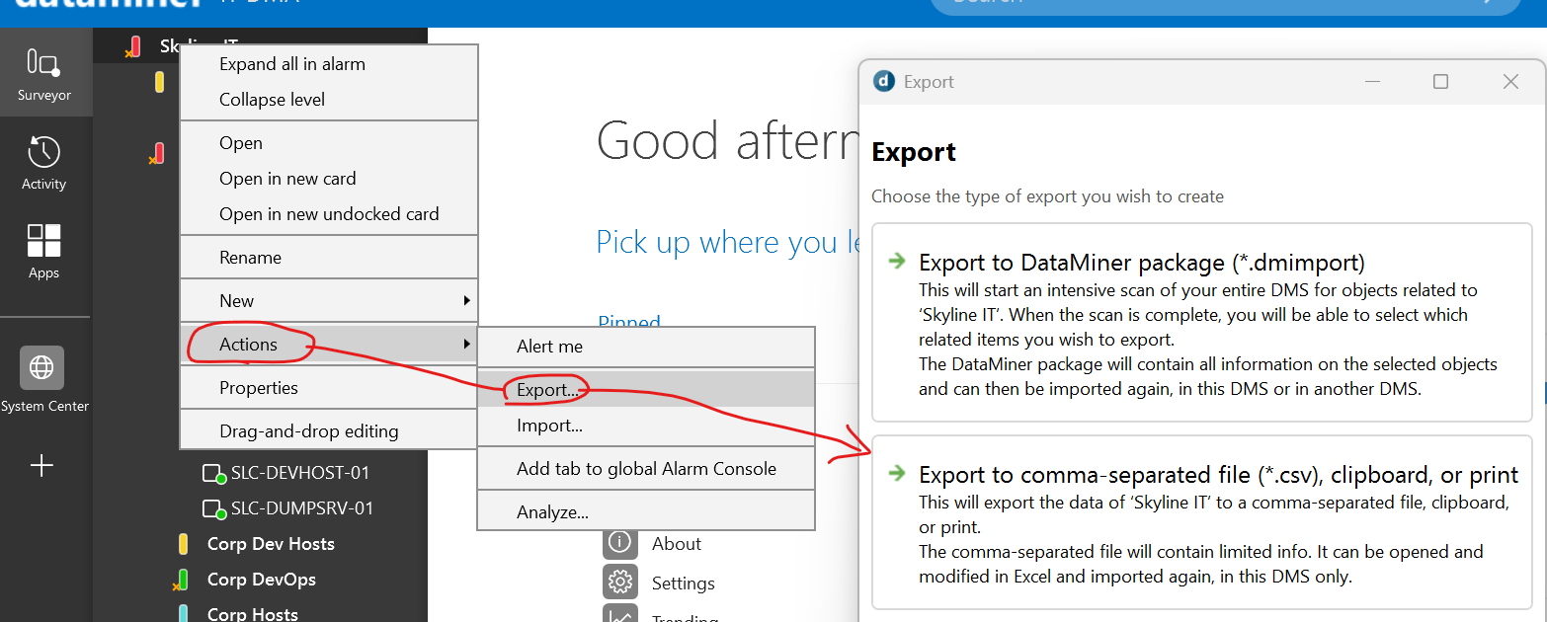The width and height of the screenshot is (1547, 622).
Task: Open the Settings gear icon
Action: (x=619, y=583)
